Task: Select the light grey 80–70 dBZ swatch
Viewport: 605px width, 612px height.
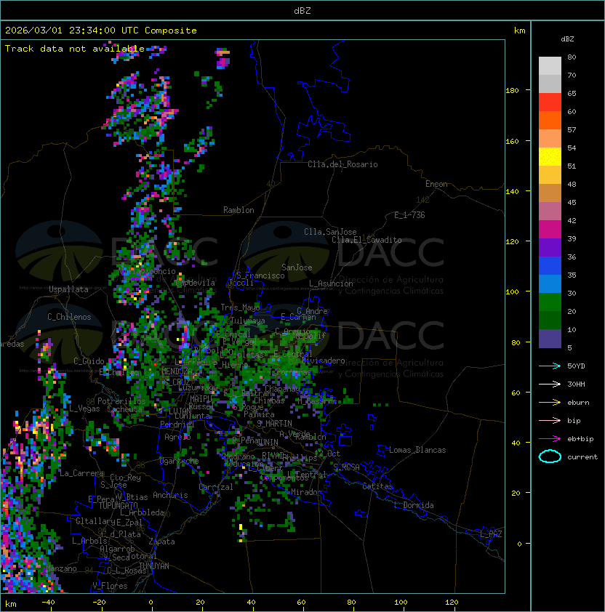Action: pos(550,66)
